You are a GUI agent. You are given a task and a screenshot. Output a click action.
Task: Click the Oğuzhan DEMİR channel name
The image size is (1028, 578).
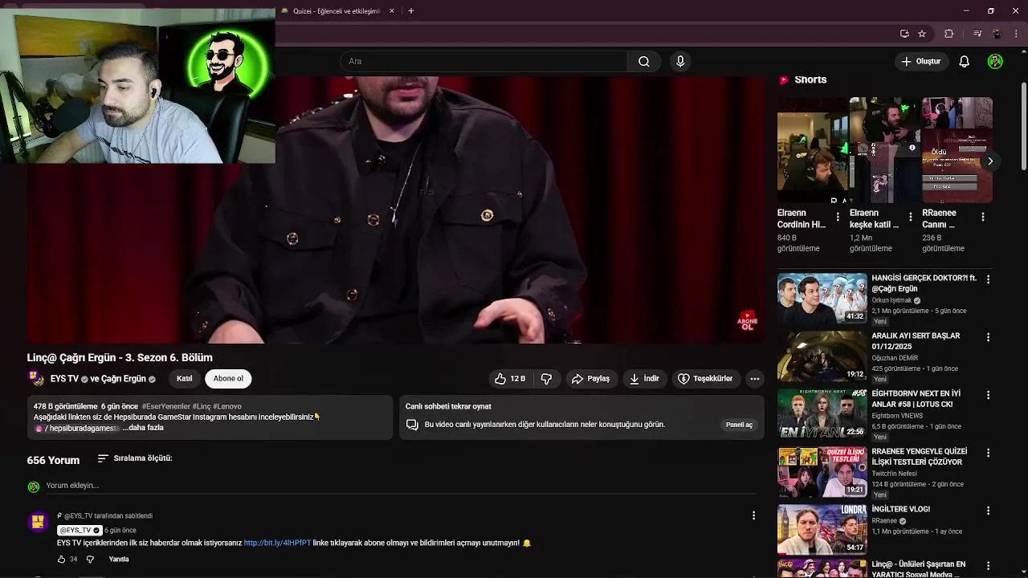click(895, 358)
